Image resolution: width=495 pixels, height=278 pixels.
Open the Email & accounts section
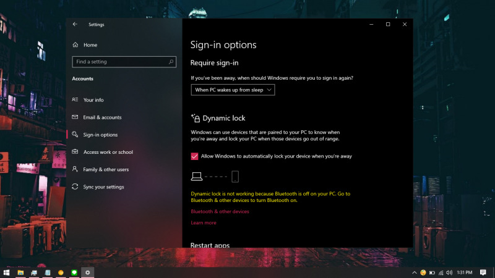tap(102, 117)
